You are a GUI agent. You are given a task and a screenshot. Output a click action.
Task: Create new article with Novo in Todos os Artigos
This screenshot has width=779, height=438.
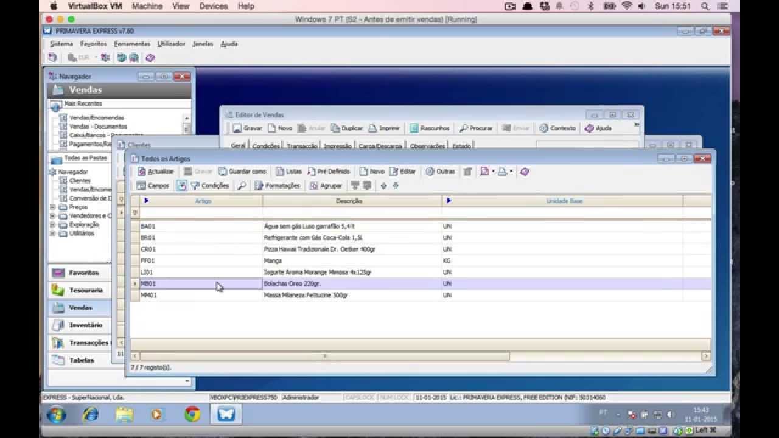[x=372, y=172]
